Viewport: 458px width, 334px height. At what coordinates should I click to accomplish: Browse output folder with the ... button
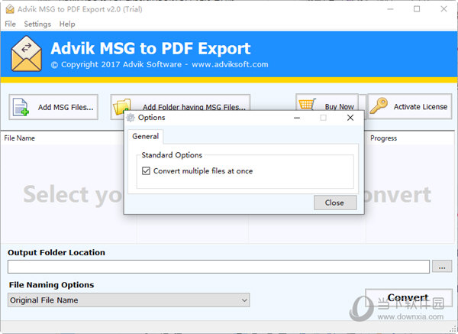pos(442,267)
